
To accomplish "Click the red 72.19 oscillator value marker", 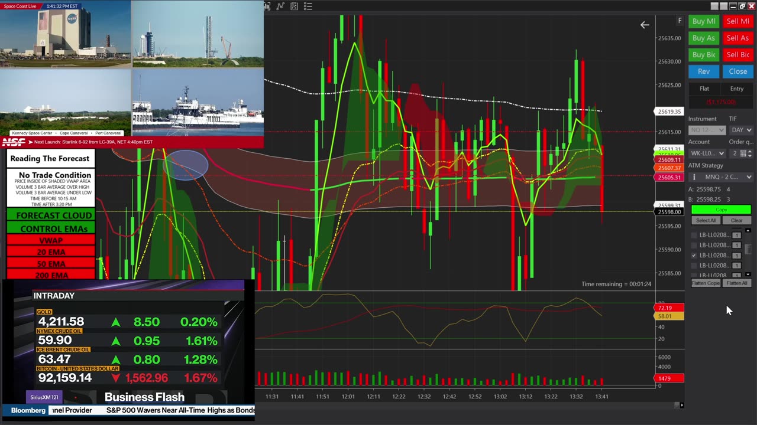I will tap(668, 308).
